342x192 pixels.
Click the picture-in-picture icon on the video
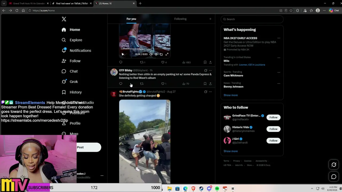161,54
